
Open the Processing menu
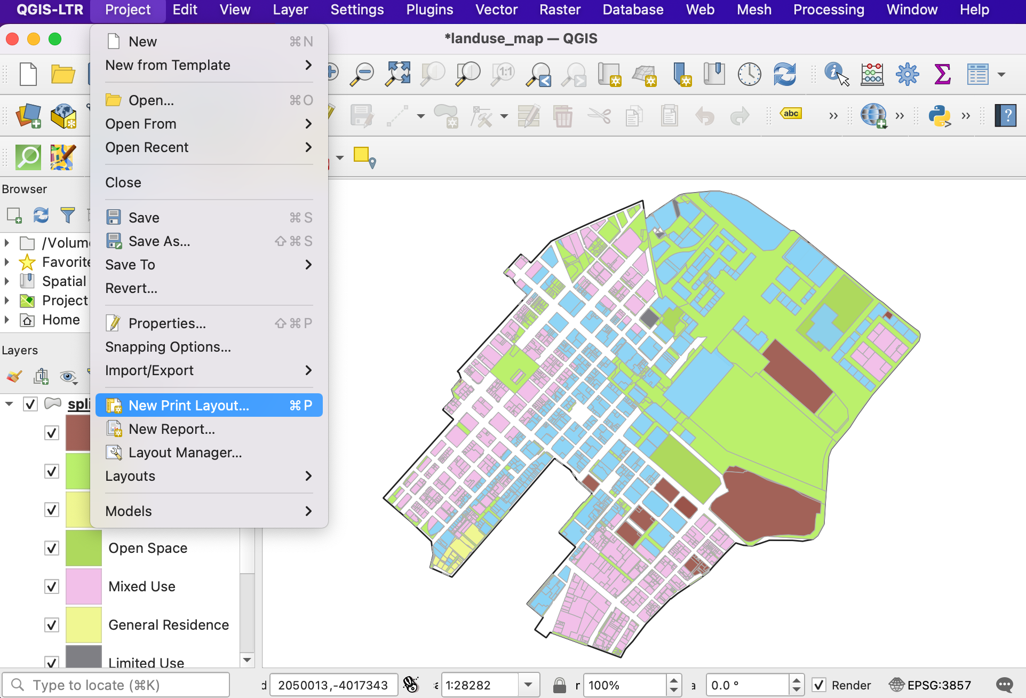pyautogui.click(x=828, y=10)
